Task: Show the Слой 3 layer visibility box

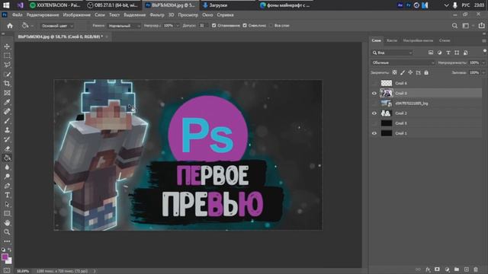Action: tap(374, 123)
